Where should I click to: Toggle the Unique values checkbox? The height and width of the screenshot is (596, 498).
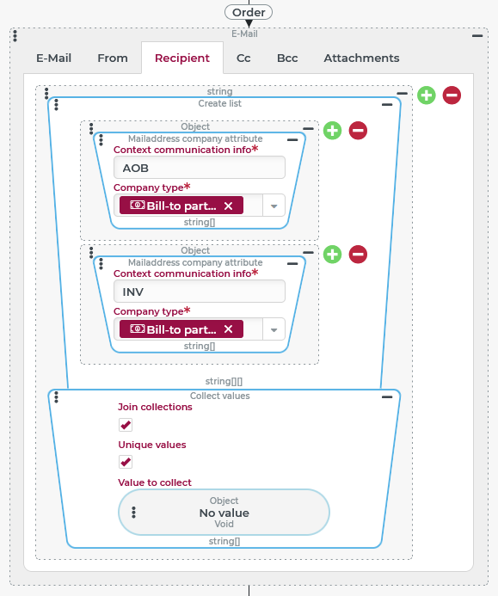pyautogui.click(x=126, y=462)
